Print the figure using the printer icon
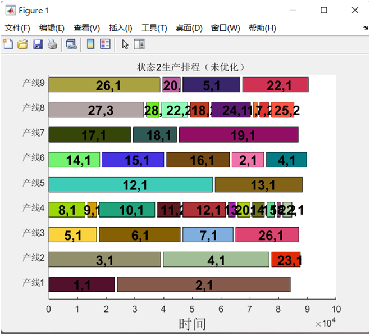Screen dimensions: 370x335 click(x=52, y=44)
